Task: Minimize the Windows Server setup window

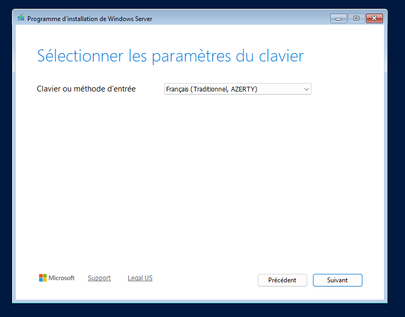Action: click(338, 18)
